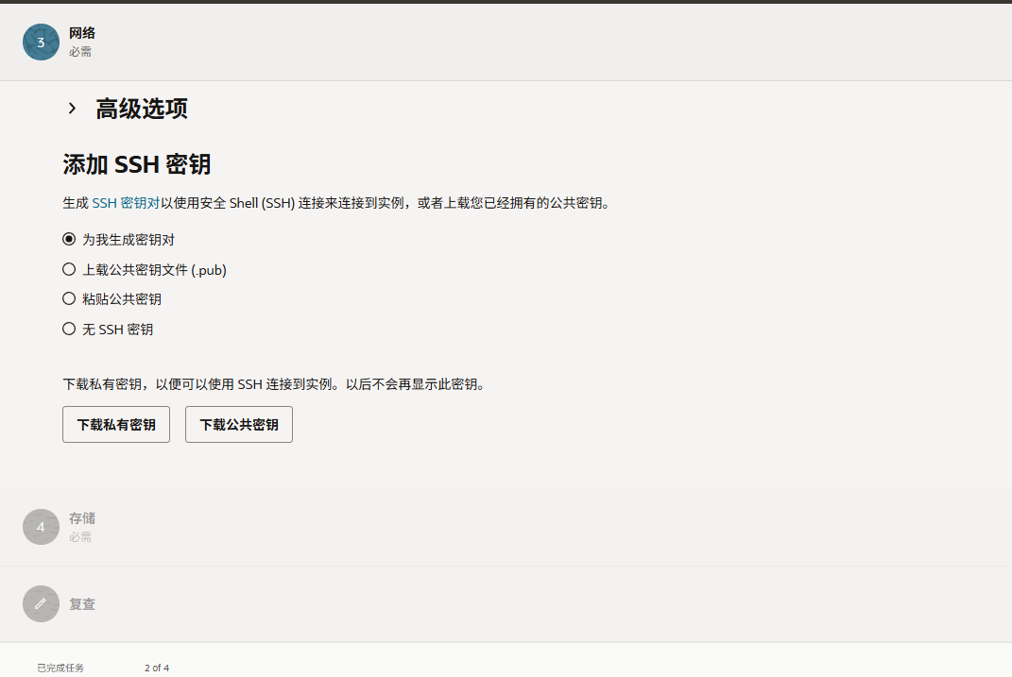1012x677 pixels.
Task: Select the 为我生成密钥对 radio button
Action: click(69, 240)
